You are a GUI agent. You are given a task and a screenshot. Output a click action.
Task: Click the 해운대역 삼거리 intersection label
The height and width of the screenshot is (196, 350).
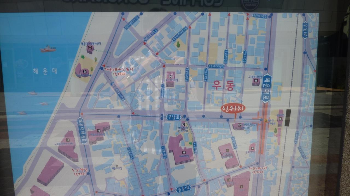(x=257, y=170)
